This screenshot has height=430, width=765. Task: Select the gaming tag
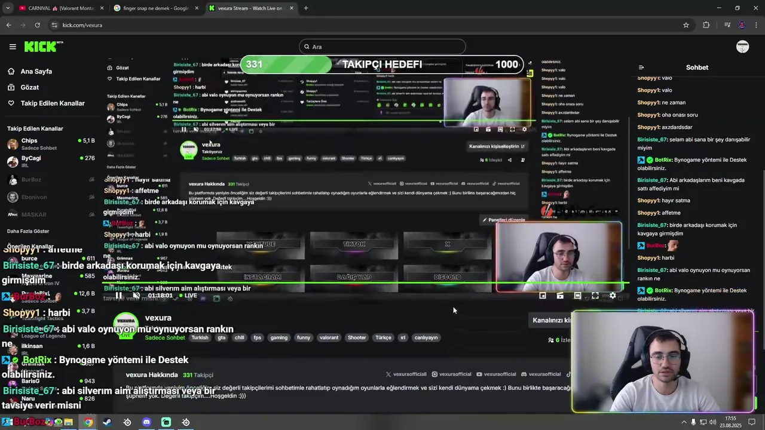pos(279,337)
